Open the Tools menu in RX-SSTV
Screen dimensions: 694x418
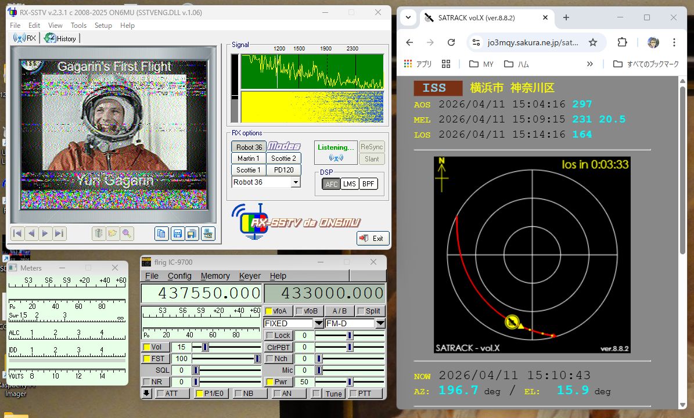pyautogui.click(x=78, y=25)
